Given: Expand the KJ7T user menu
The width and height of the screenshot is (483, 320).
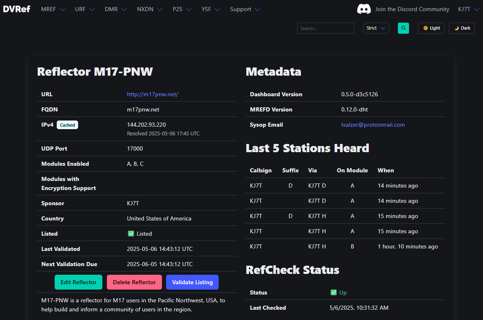Looking at the screenshot, I should (x=468, y=9).
